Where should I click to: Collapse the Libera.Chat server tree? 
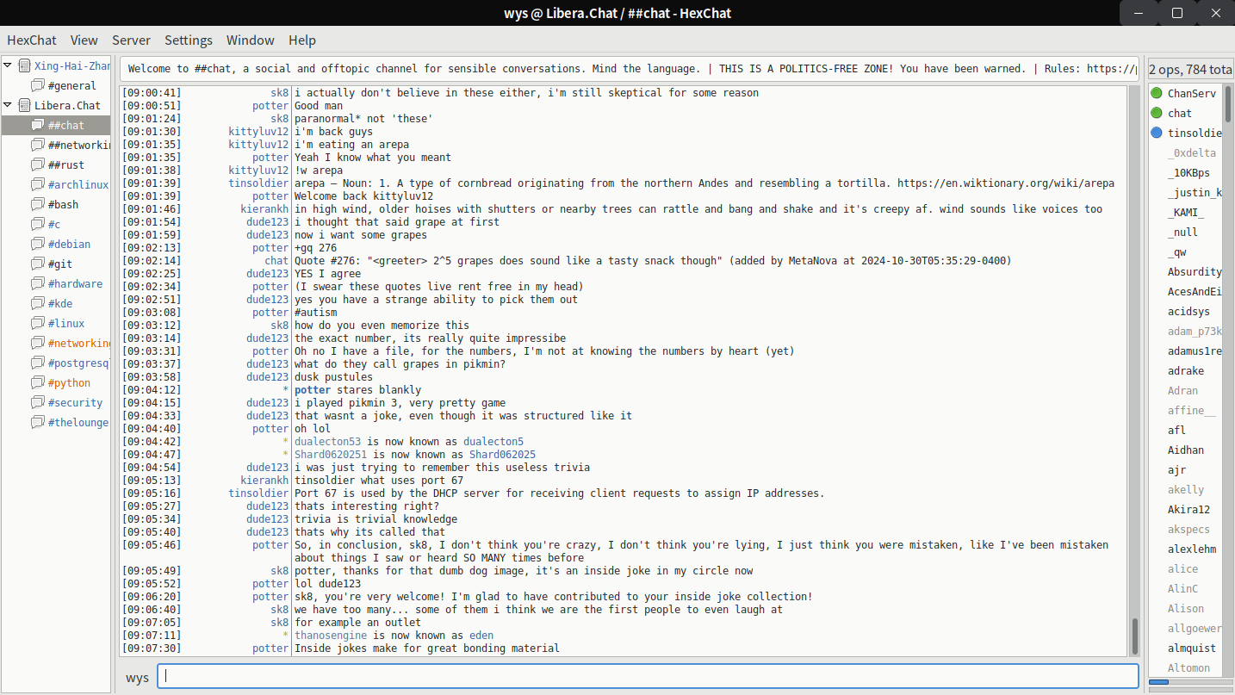(x=9, y=105)
